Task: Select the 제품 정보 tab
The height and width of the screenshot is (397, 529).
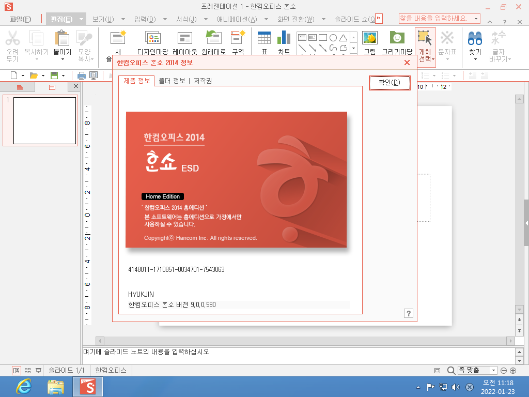Action: click(x=136, y=81)
